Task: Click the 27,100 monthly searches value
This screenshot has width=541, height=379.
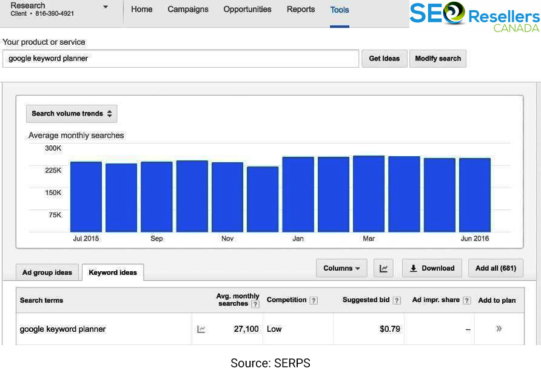Action: pyautogui.click(x=246, y=329)
